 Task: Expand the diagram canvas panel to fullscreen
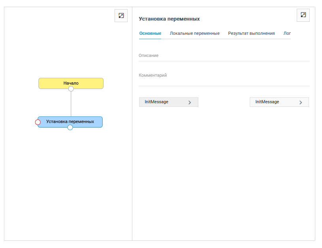click(x=121, y=16)
